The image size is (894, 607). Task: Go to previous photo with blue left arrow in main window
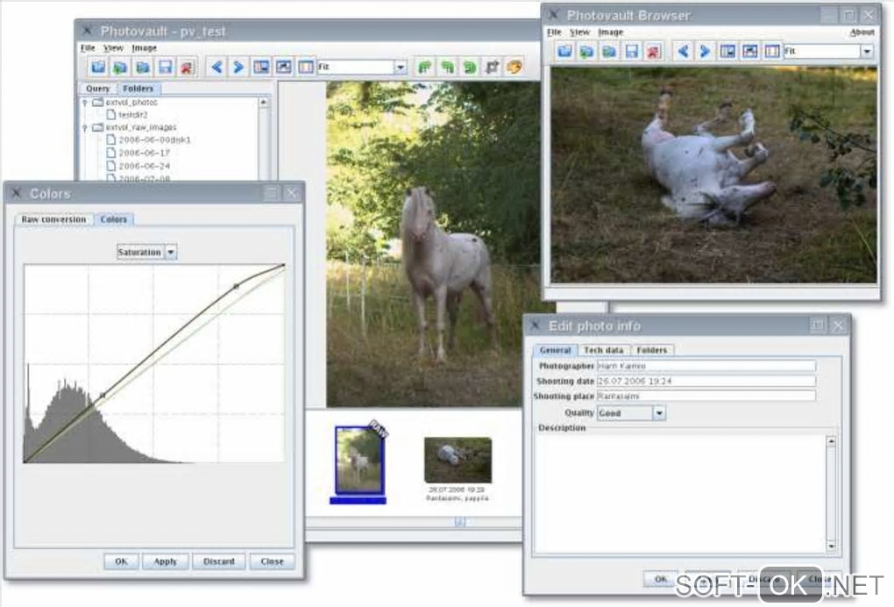coord(216,68)
